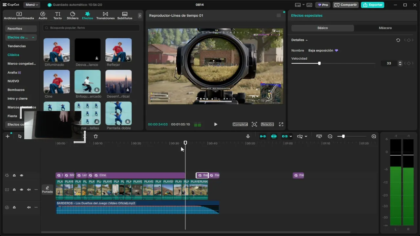The width and height of the screenshot is (420, 236).
Task: Play the preview video
Action: tap(216, 124)
